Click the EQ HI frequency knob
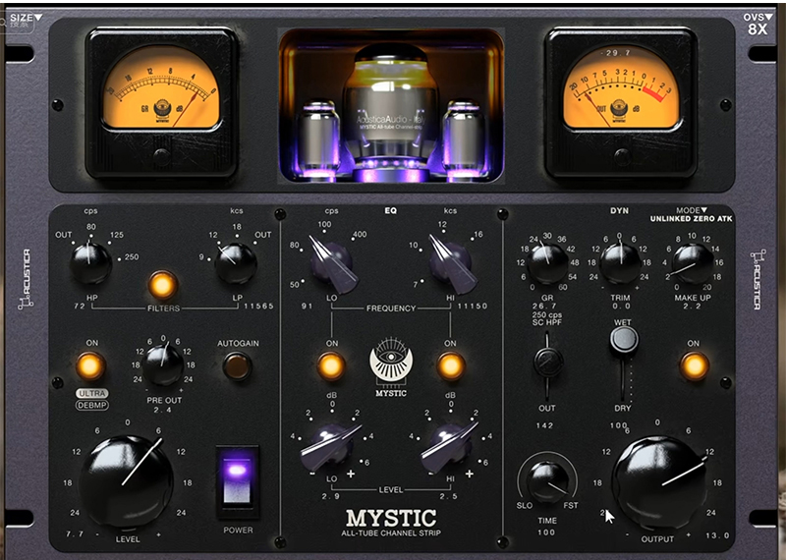 point(449,263)
